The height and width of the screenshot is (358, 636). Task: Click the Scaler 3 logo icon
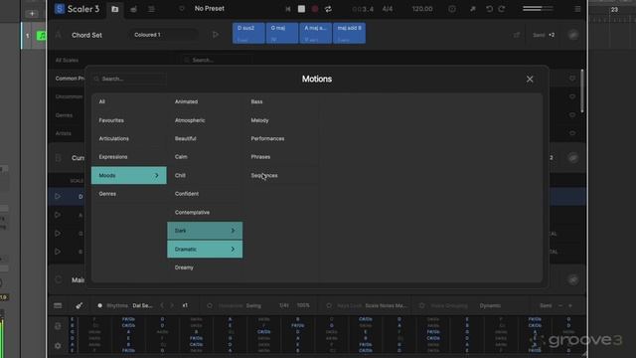coord(60,9)
